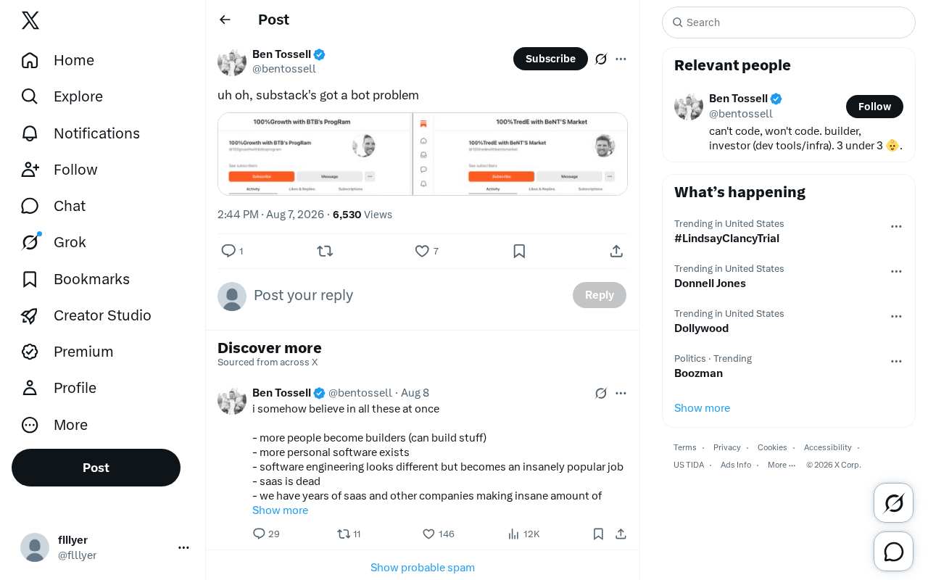Click Show probable spam link
Image resolution: width=928 pixels, height=580 pixels.
coord(423,567)
